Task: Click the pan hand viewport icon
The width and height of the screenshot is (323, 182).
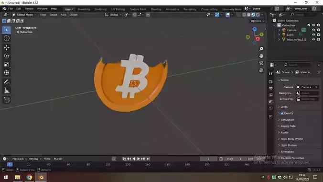Action: pyautogui.click(x=261, y=56)
